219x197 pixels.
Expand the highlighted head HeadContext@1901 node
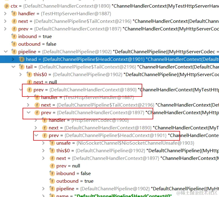tap(13, 59)
